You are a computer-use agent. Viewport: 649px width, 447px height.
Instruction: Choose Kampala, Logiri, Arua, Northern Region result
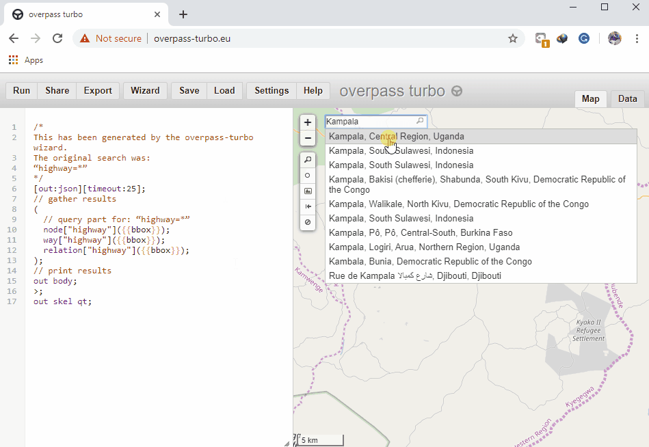coord(424,247)
